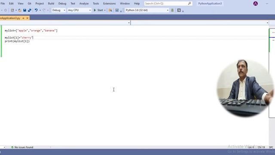The image size is (275, 155).
Task: Open the zoom level dropdown in status strip
Action: coord(4,147)
